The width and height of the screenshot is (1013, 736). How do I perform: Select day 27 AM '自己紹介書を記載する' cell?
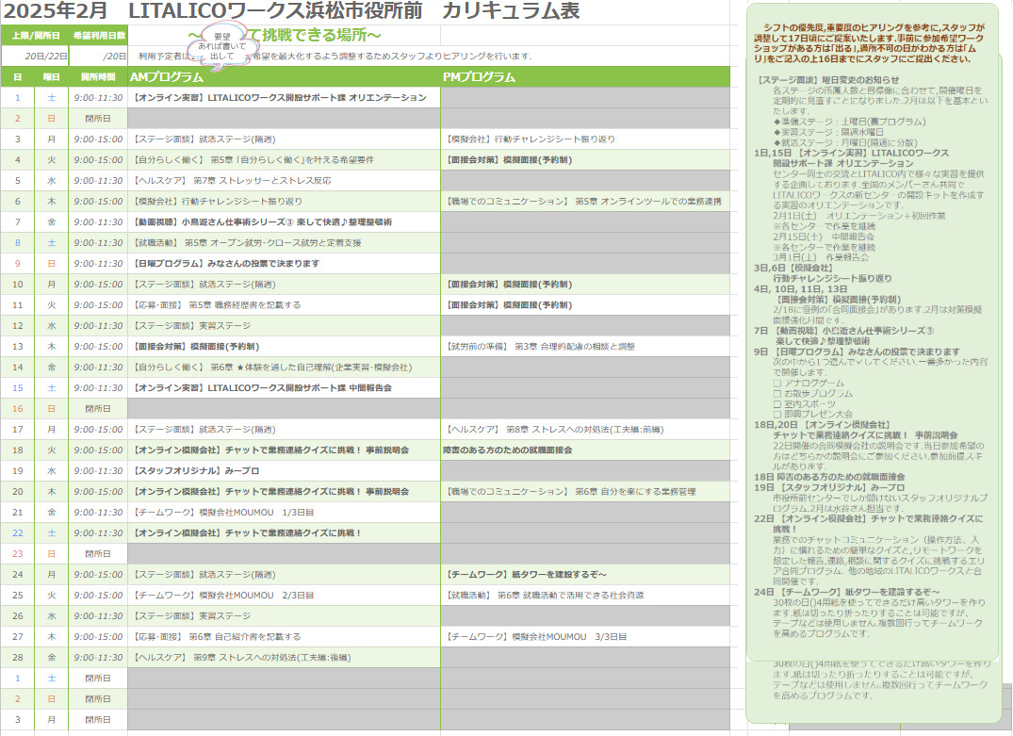pos(285,636)
